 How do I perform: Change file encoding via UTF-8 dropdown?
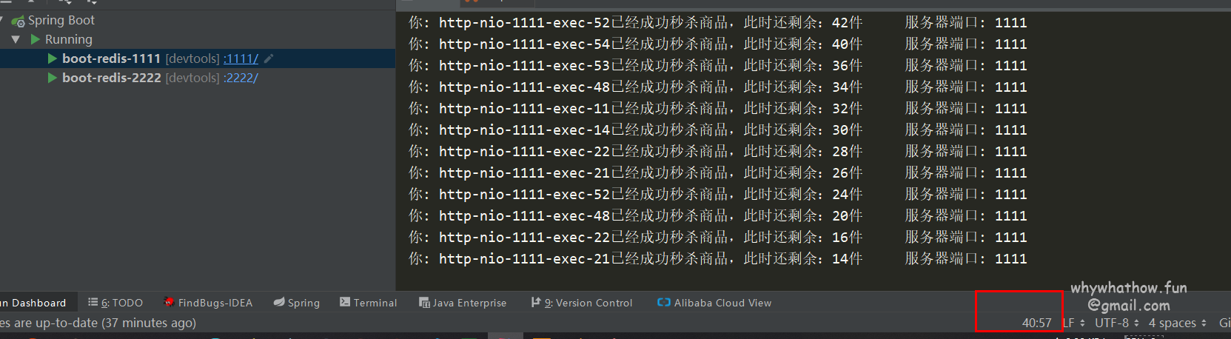point(1117,323)
